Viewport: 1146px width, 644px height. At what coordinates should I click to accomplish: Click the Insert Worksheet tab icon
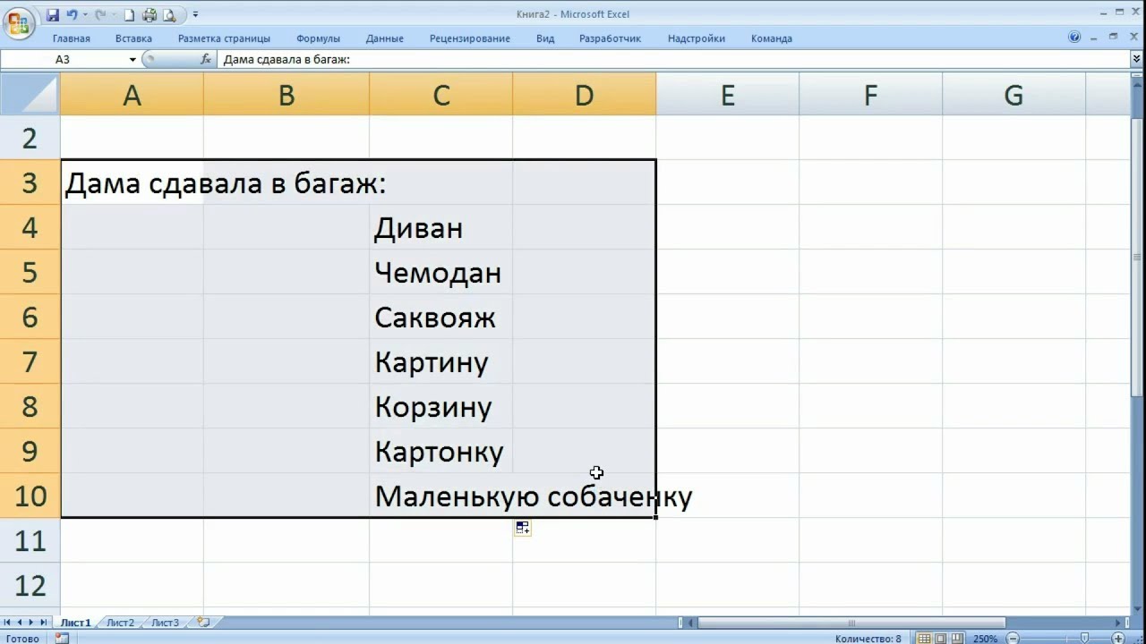click(x=203, y=623)
